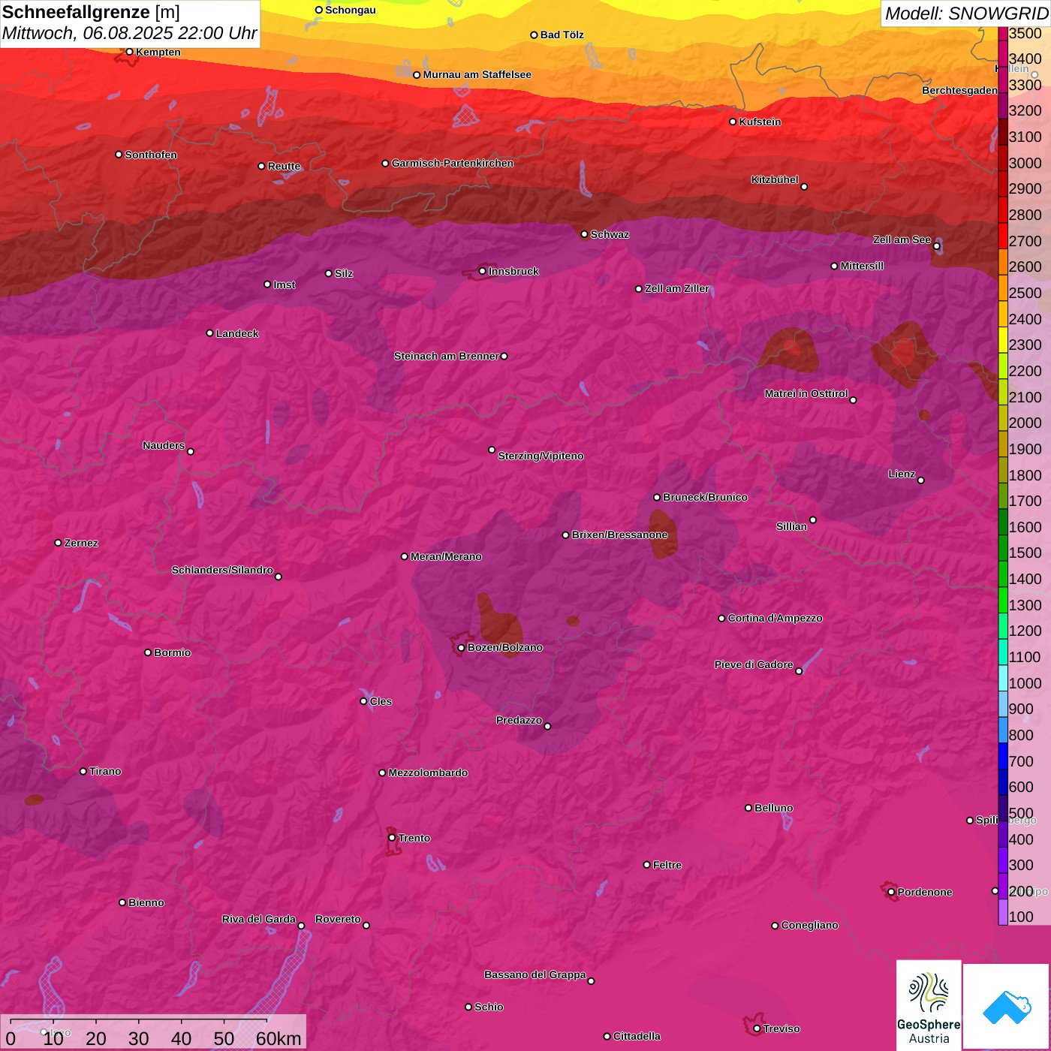Screen dimensions: 1051x1051
Task: Click the GeoSphere Austria logo
Action: [929, 1004]
